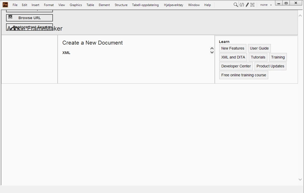Switch to WYSIWYG page view icon
The height and width of the screenshot is (193, 304).
click(252, 5)
